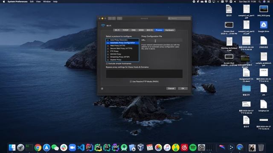Open Terminal in the Dock

coord(29,147)
